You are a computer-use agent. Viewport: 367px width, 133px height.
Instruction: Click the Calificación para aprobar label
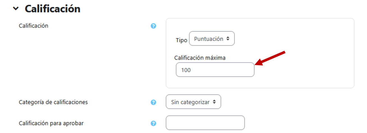[x=51, y=123]
